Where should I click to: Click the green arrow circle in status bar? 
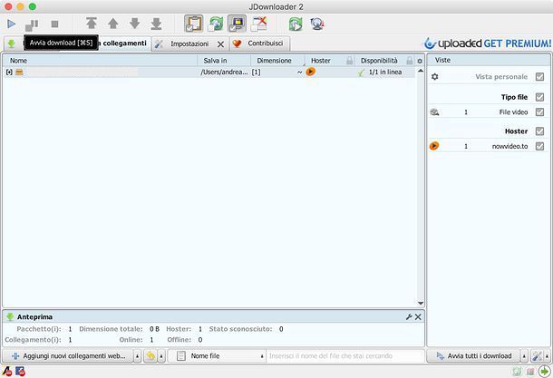pos(545,371)
